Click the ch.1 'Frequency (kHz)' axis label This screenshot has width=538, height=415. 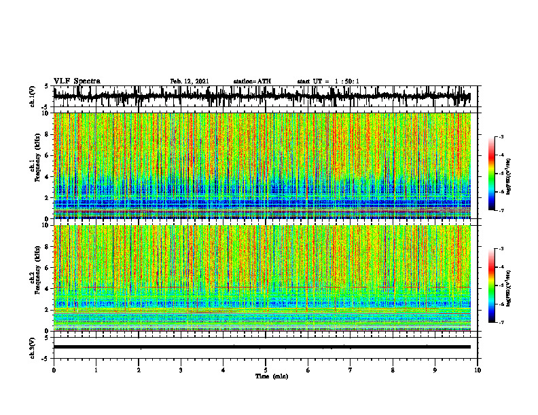coord(36,157)
